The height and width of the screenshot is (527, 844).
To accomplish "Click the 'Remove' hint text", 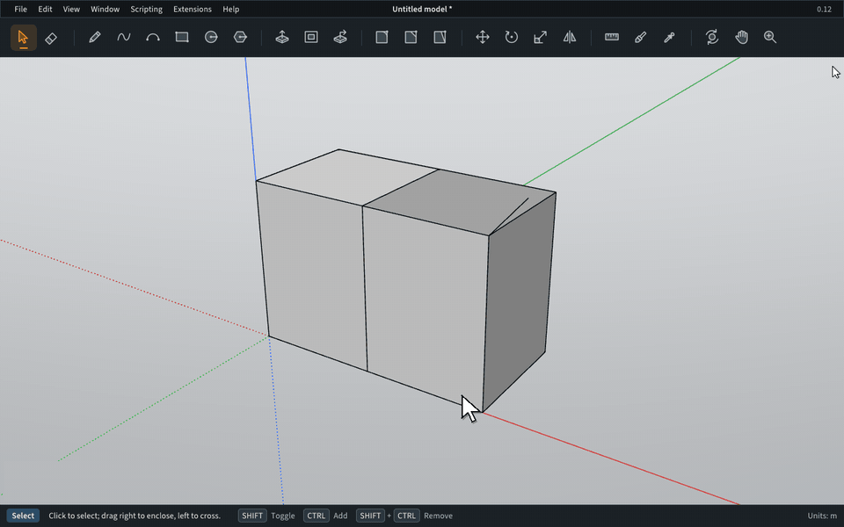I will (438, 516).
